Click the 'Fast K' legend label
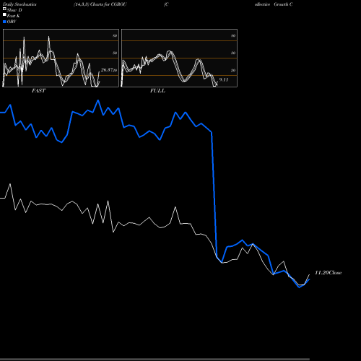361x361 pixels. pyautogui.click(x=14, y=16)
